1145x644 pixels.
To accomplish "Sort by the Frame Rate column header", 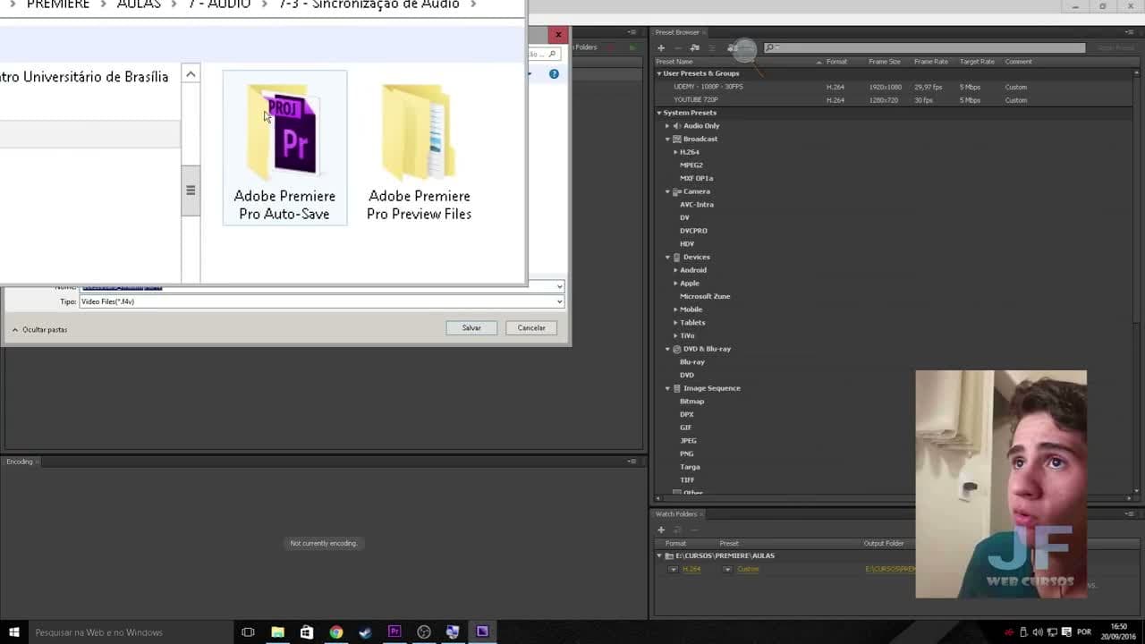I will (x=931, y=62).
